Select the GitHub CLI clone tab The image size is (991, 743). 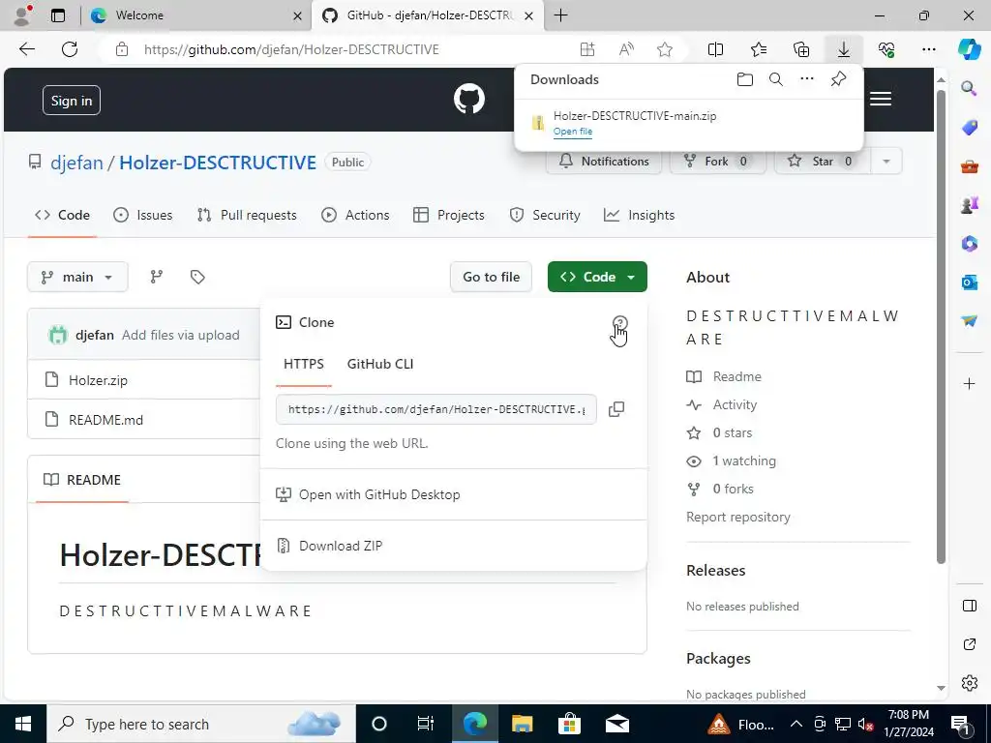point(379,364)
